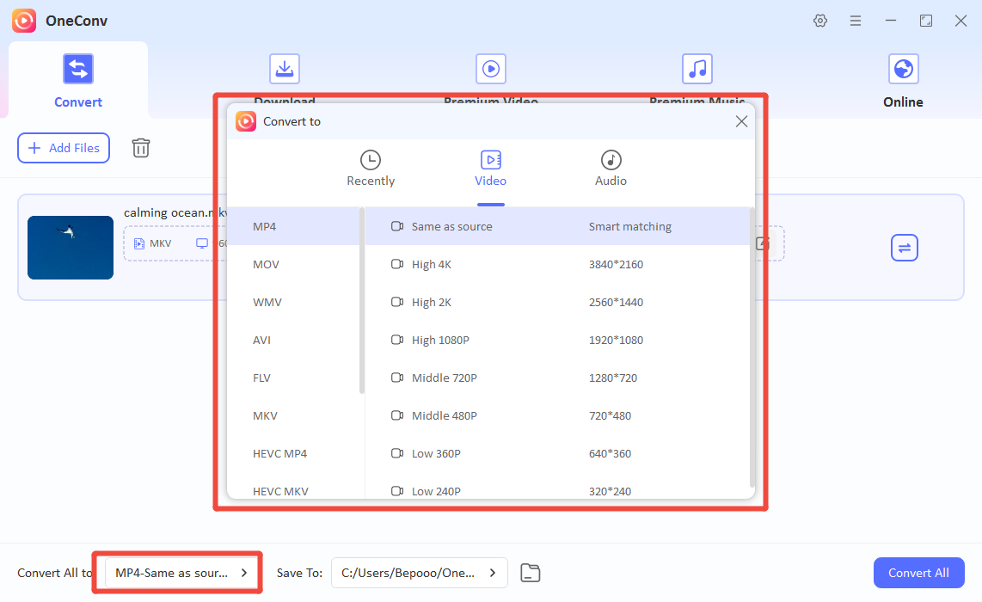Image resolution: width=982 pixels, height=602 pixels.
Task: Click the trash icon to clear files
Action: click(x=140, y=147)
